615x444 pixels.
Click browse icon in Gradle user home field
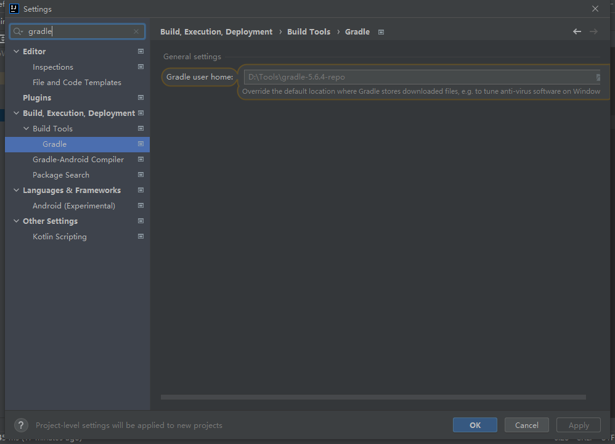597,77
